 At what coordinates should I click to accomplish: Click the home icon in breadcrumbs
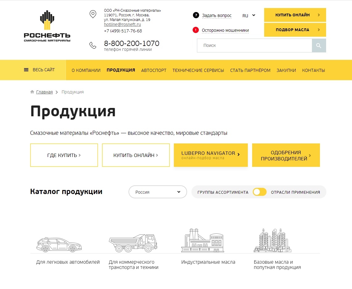32,92
